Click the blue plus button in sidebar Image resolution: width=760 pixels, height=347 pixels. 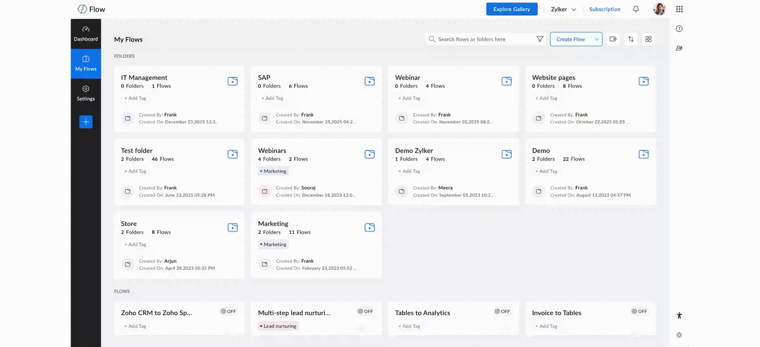point(86,122)
